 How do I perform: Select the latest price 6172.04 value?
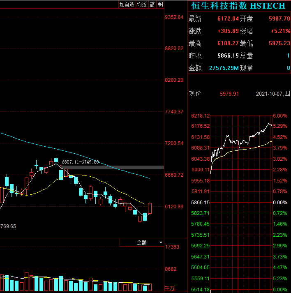coord(228,18)
